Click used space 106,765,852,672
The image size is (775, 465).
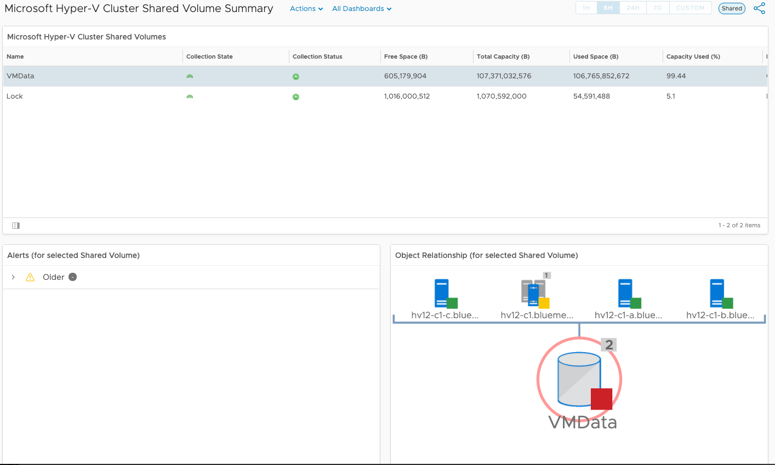(601, 76)
